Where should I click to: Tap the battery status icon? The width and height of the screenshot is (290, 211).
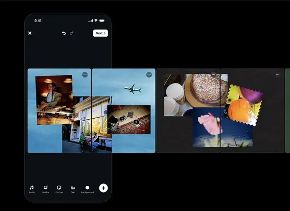tap(102, 21)
